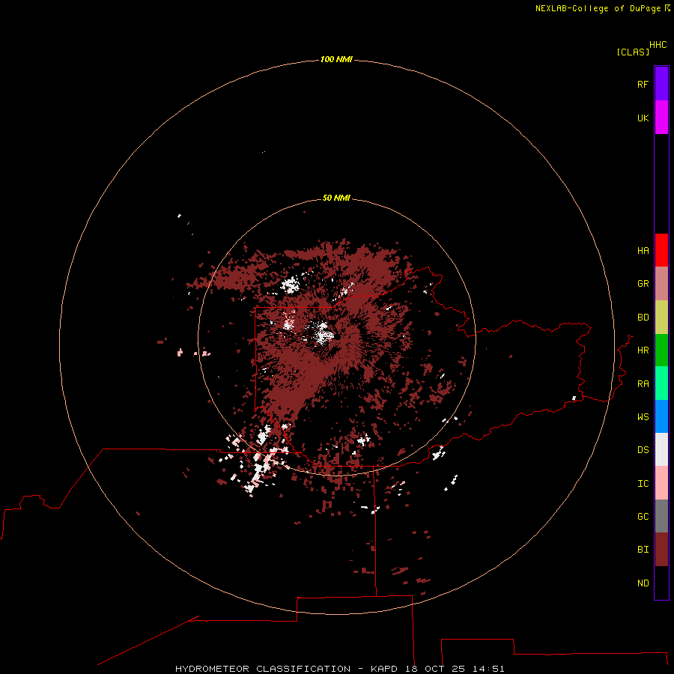Select the IC pink legend swatch

click(x=661, y=483)
